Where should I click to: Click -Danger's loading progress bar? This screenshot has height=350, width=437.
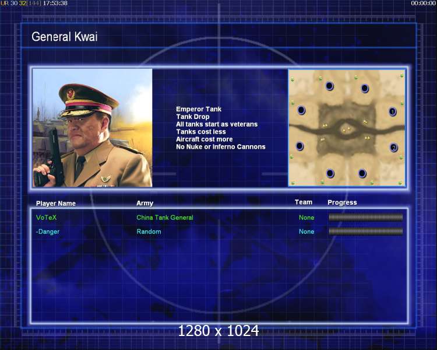[x=366, y=232]
